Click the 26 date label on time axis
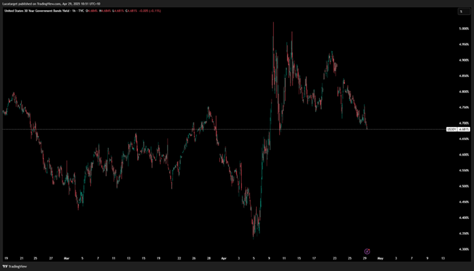Screen dimensions: 474x271 pyautogui.click(x=194, y=258)
